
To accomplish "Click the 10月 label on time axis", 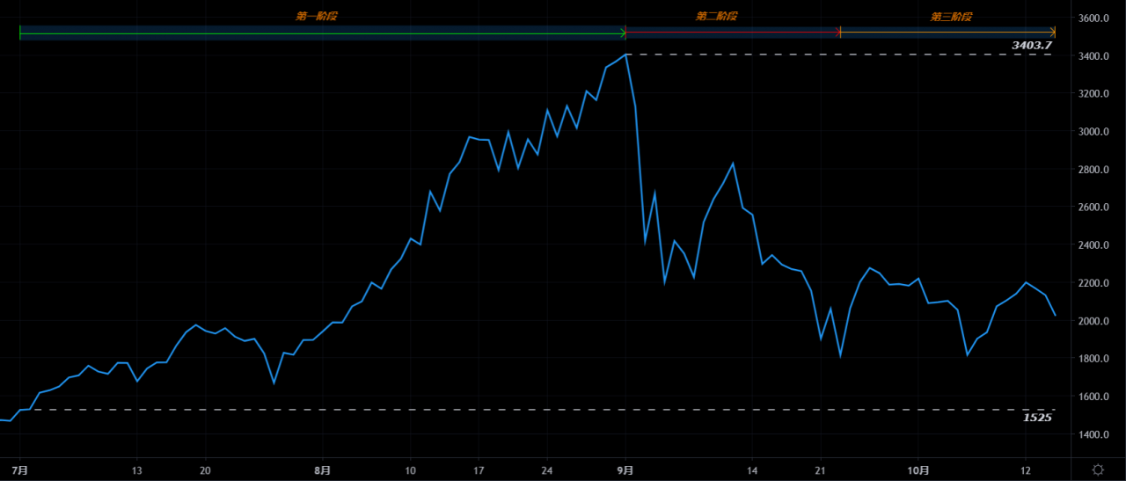I will [918, 470].
